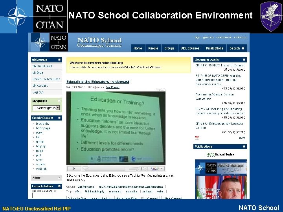Image resolution: width=283 pixels, height=212 pixels.
Task: Open the video tag
Action: (x=160, y=192)
